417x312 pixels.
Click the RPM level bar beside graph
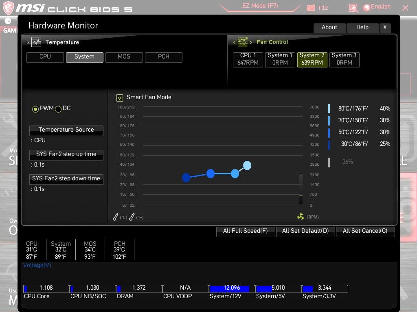tap(301, 189)
